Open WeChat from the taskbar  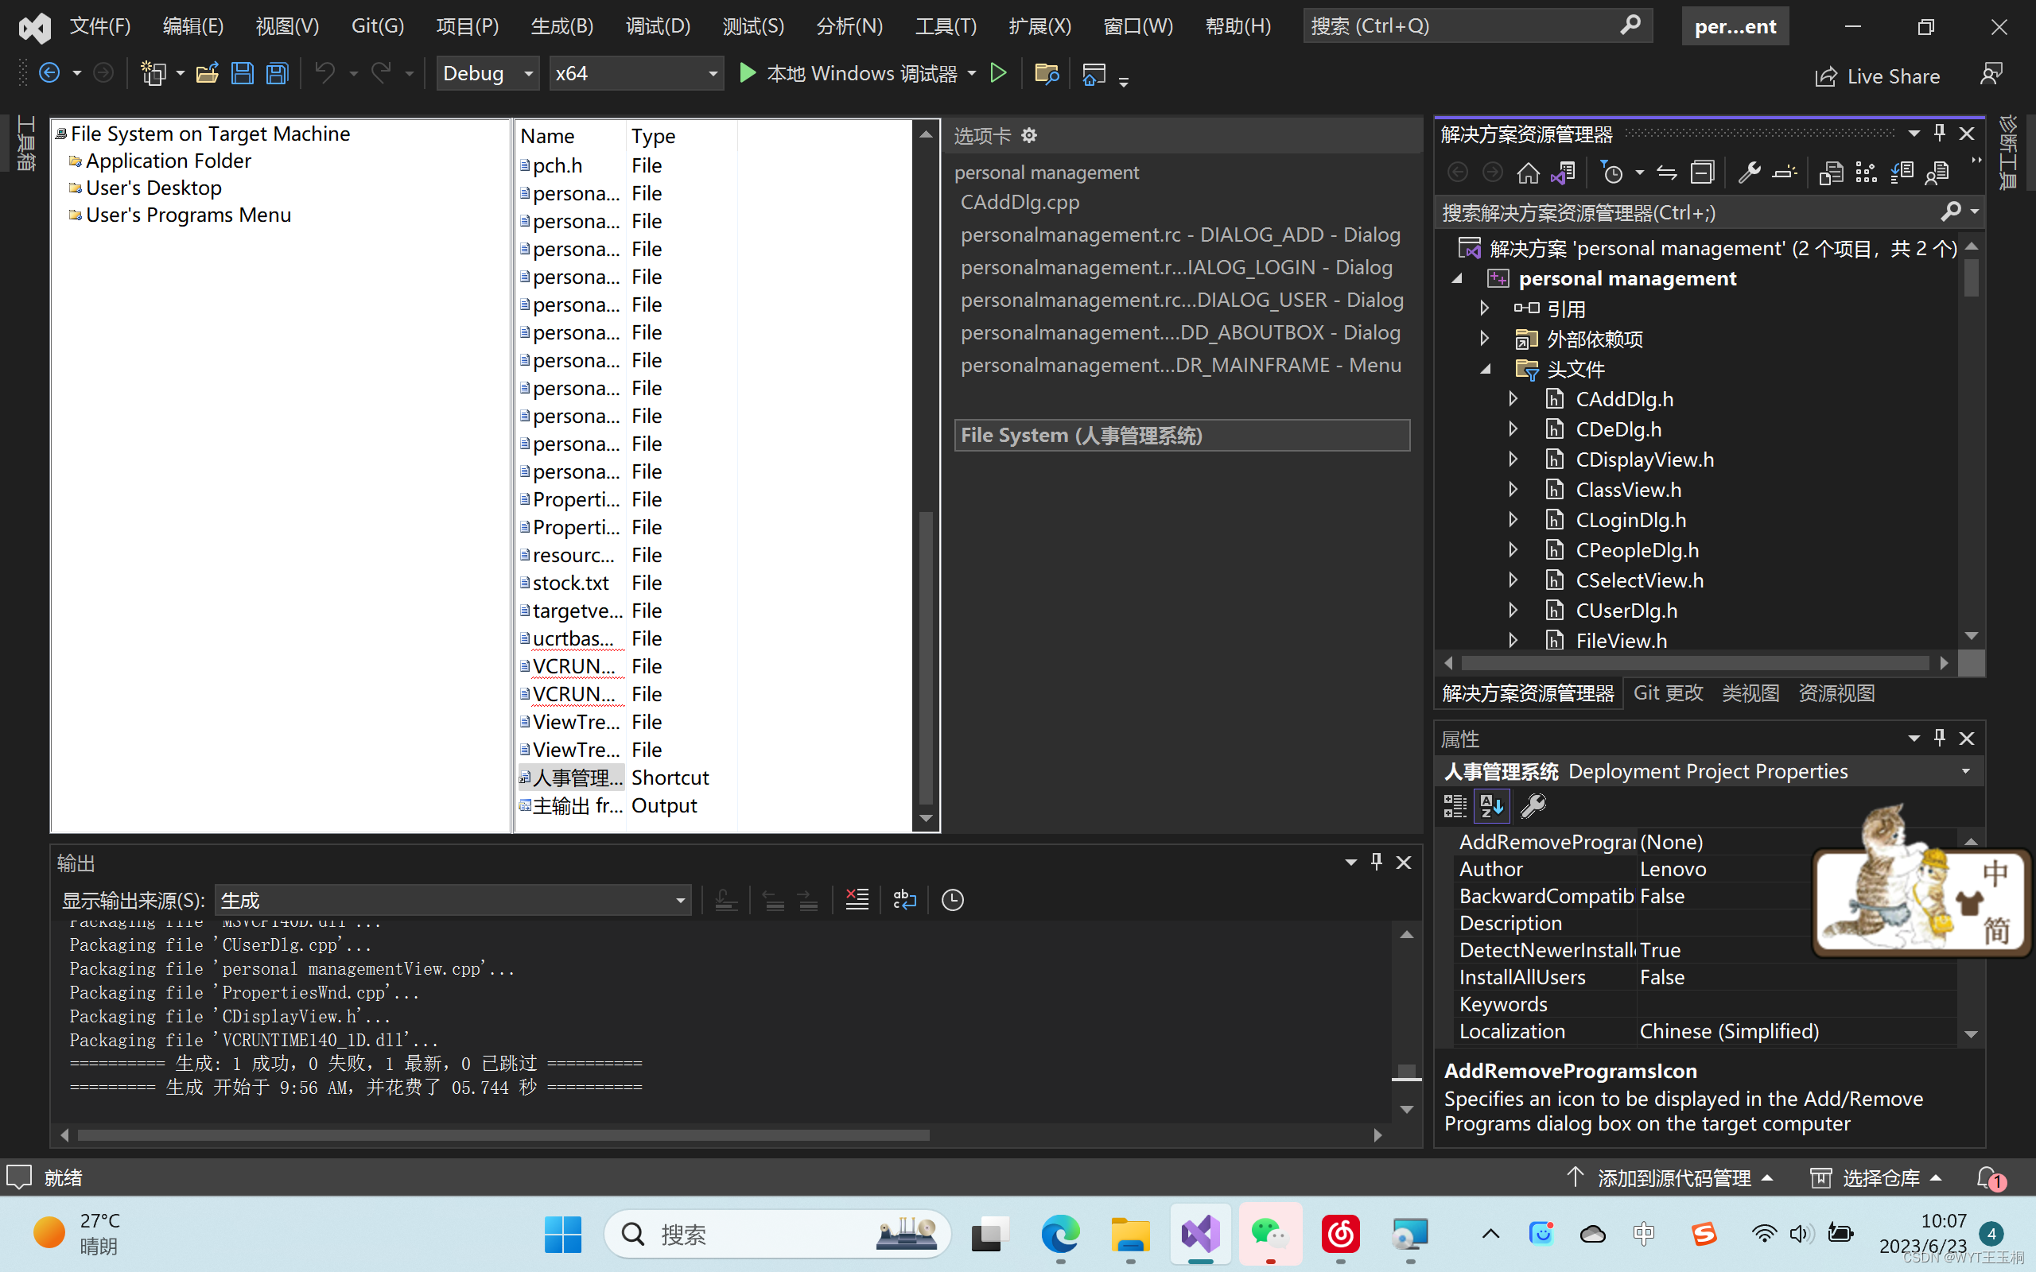click(1270, 1234)
